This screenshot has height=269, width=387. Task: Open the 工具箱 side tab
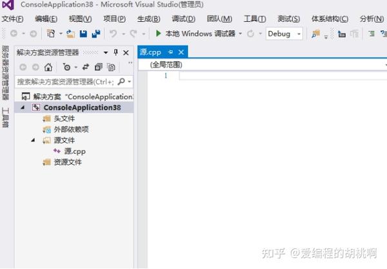(x=5, y=118)
